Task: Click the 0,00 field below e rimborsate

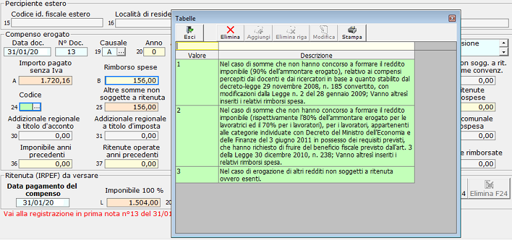Action: [478, 163]
